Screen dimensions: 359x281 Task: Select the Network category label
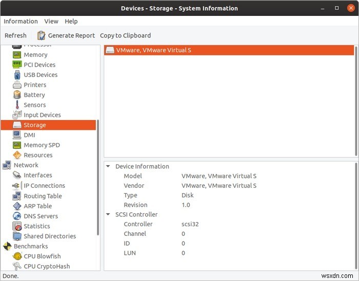tap(26, 165)
